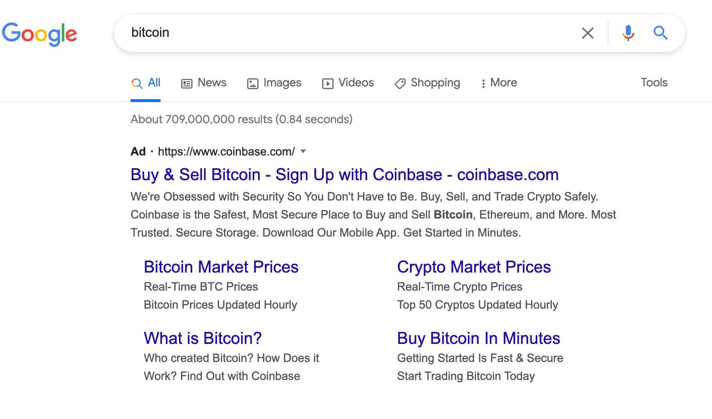The height and width of the screenshot is (419, 712).
Task: Expand the ad info dropdown arrow
Action: click(x=303, y=151)
